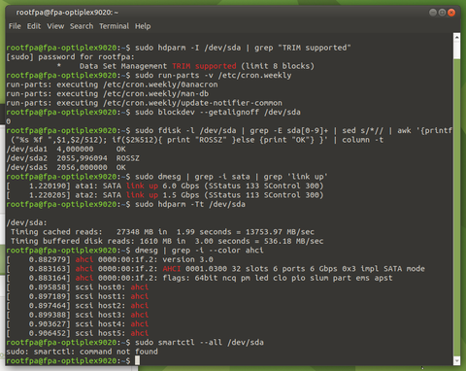Image resolution: width=466 pixels, height=371 pixels.
Task: Click the terminal cursor at last prompt
Action: (x=137, y=360)
